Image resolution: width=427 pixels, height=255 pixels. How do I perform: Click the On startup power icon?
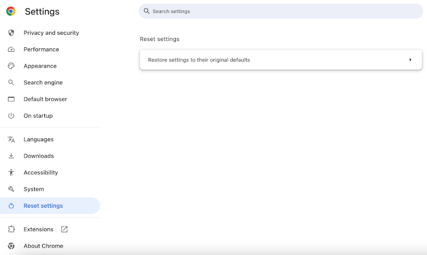coord(11,116)
